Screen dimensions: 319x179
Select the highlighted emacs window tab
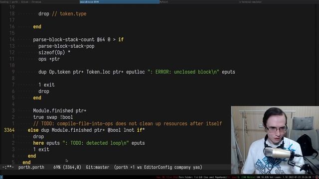pos(120,2)
